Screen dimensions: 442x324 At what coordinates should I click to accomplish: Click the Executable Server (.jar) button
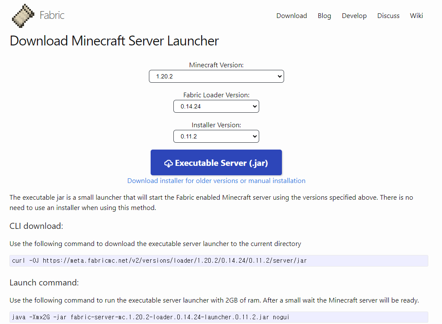(x=216, y=162)
